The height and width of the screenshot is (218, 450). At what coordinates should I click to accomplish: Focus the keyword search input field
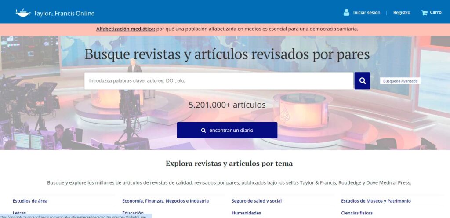(219, 81)
